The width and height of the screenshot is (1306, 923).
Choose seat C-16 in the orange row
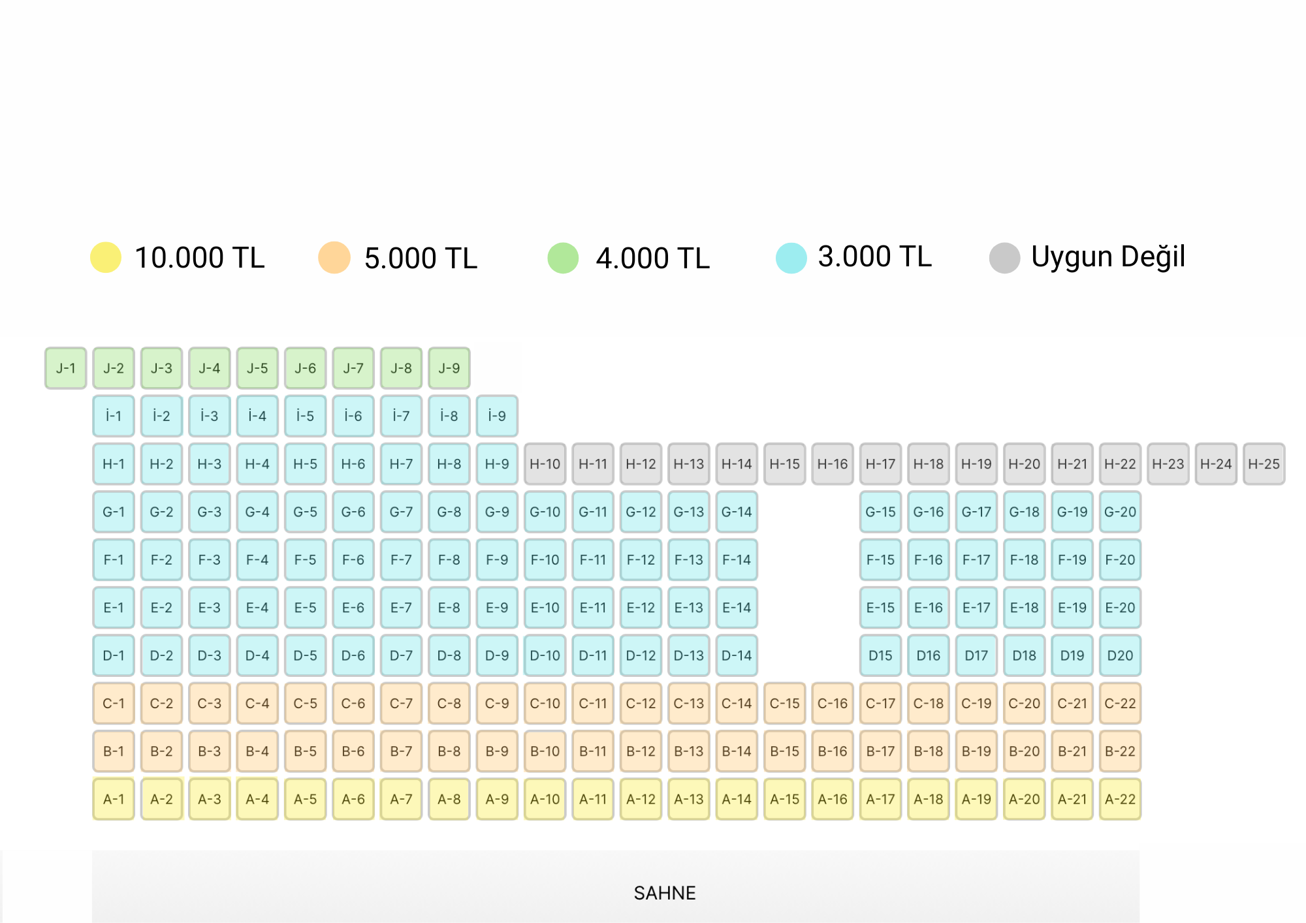833,704
